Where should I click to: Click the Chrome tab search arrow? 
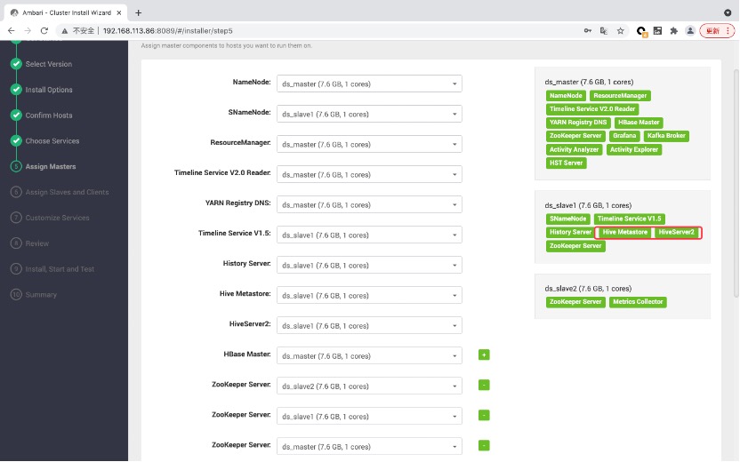point(728,12)
